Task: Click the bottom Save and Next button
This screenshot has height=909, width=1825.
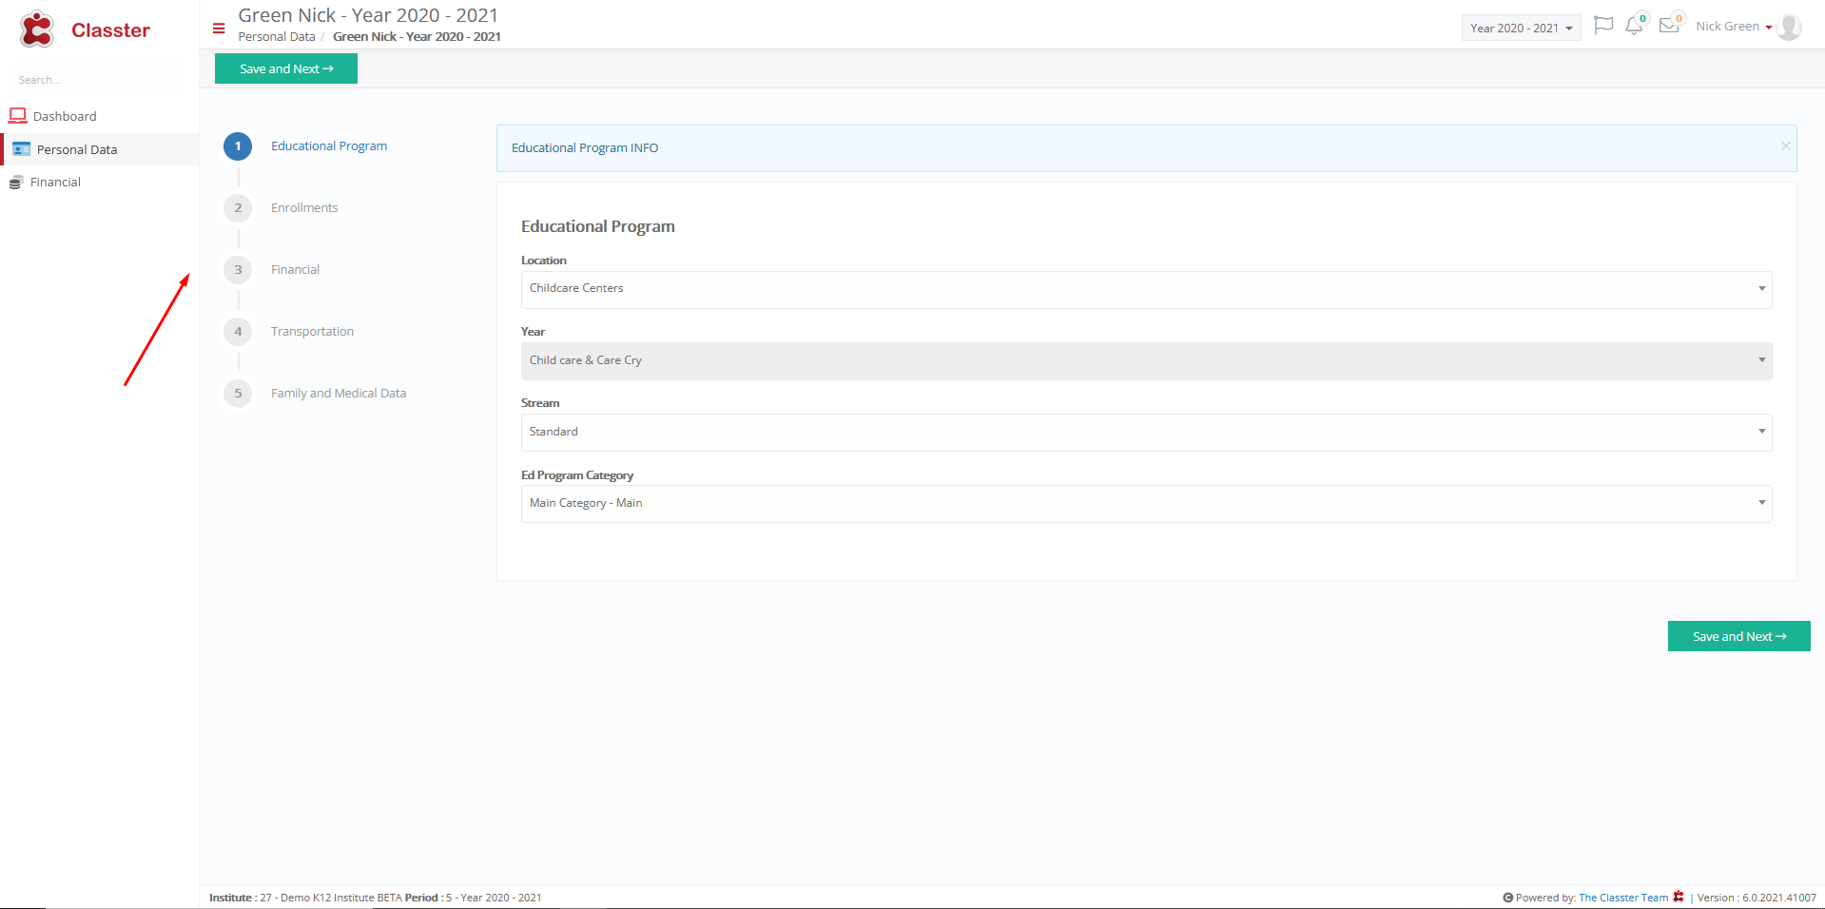Action: 1738,636
